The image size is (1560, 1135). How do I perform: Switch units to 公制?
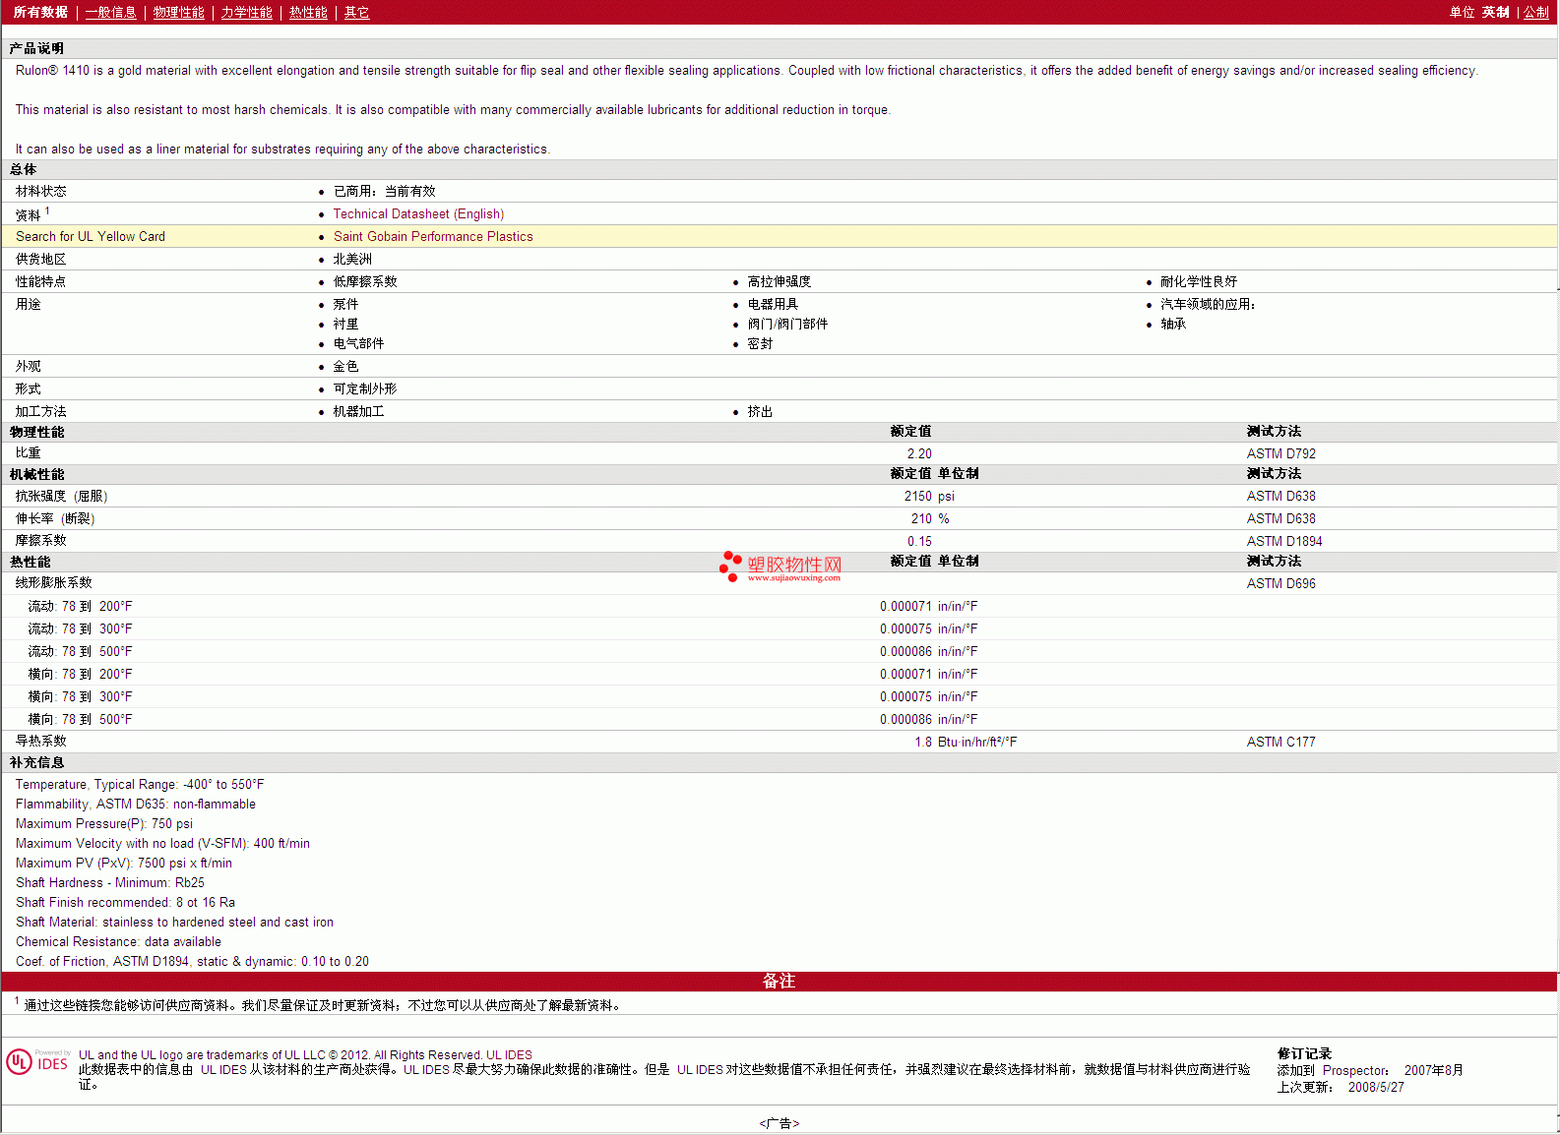(1536, 13)
